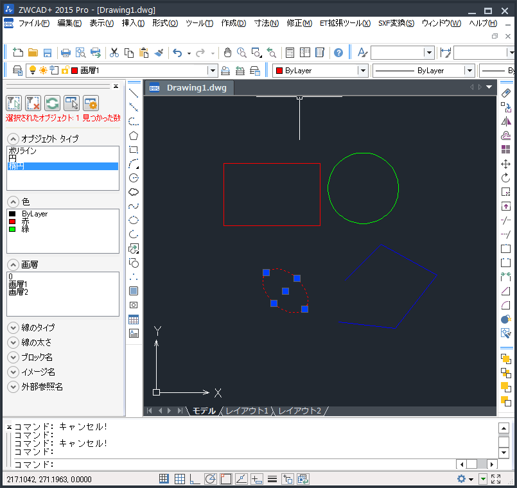
Task: Select the Ellipse drawing tool
Action: (x=134, y=220)
